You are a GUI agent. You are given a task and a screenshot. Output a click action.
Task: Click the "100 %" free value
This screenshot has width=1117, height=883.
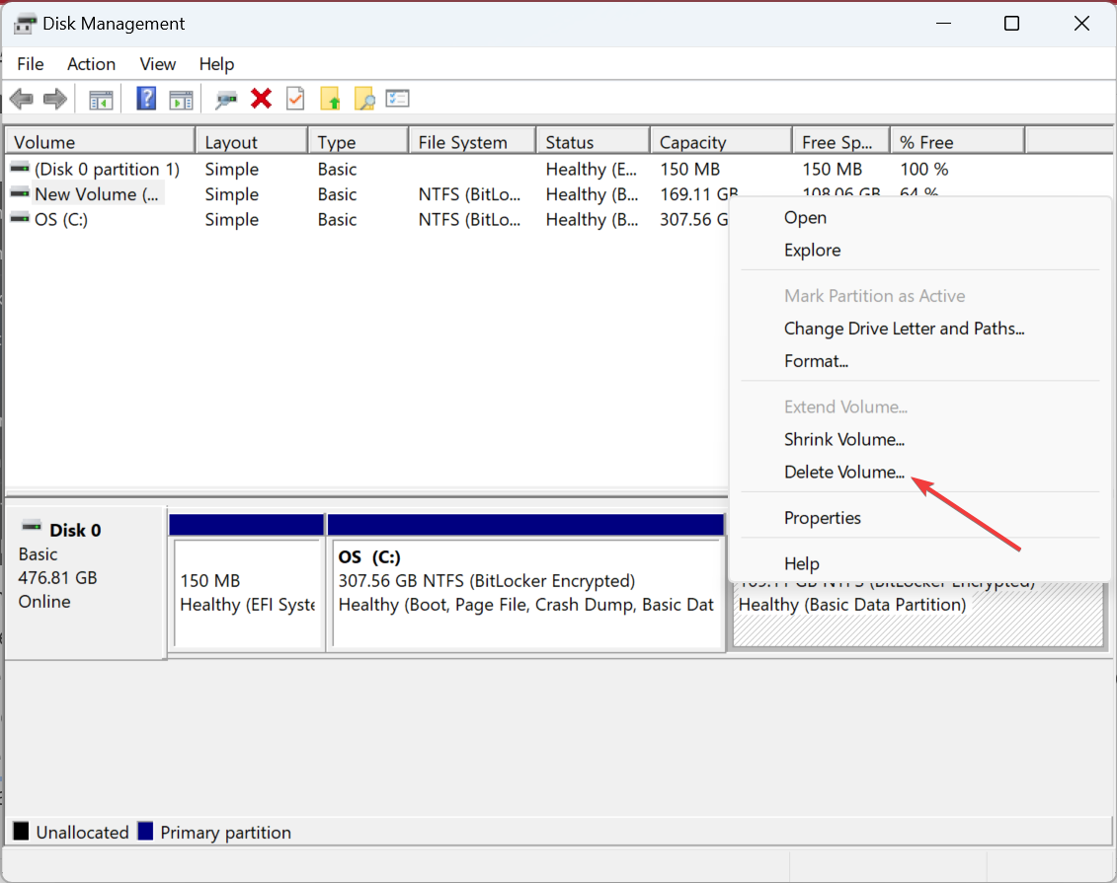click(x=924, y=170)
